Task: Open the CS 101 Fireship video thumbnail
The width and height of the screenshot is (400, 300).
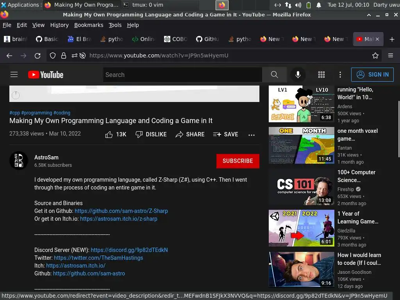Action: (x=301, y=187)
